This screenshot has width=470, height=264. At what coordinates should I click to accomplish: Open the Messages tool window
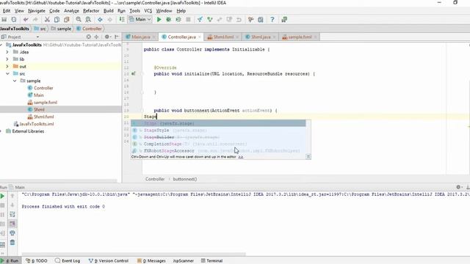tap(151, 261)
